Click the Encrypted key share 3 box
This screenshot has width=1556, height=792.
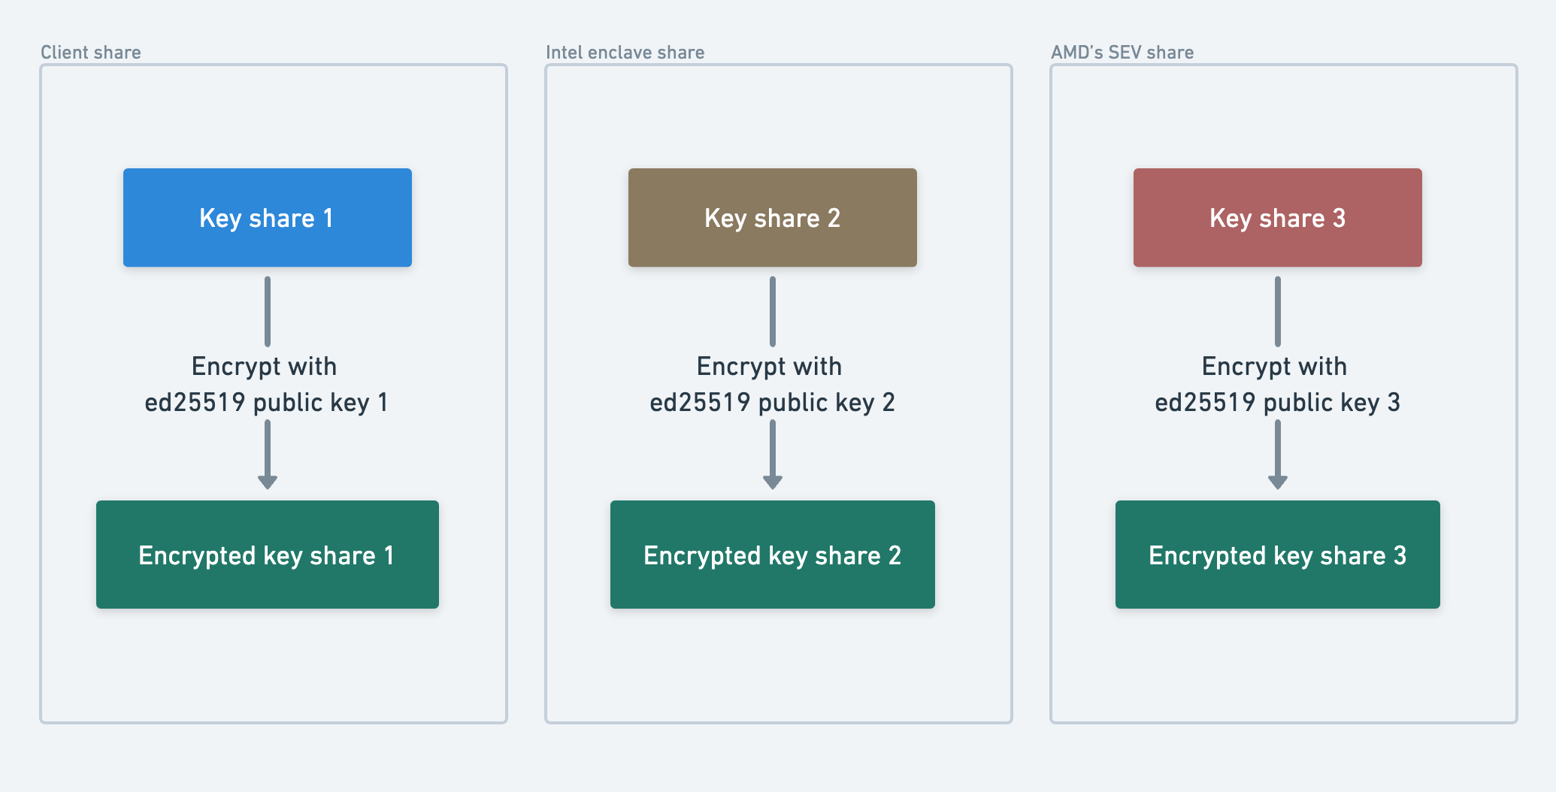point(1277,555)
